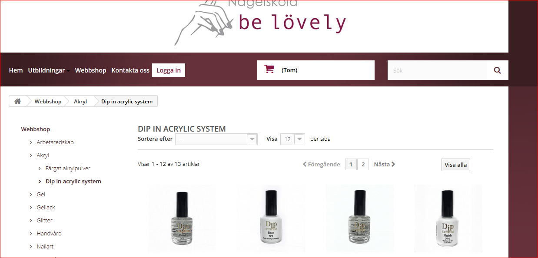Click the Visa alla button
538x258 pixels.
[456, 165]
